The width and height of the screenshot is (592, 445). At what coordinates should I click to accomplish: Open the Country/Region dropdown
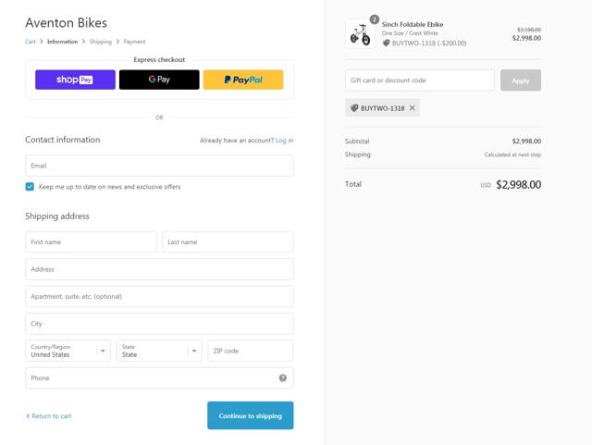68,351
